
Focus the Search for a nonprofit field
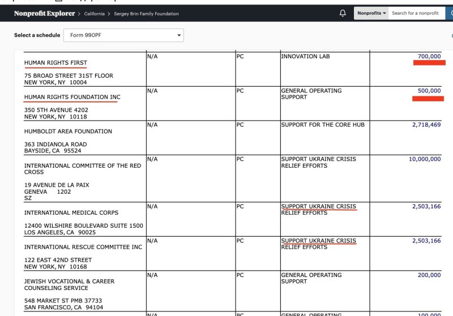point(419,13)
